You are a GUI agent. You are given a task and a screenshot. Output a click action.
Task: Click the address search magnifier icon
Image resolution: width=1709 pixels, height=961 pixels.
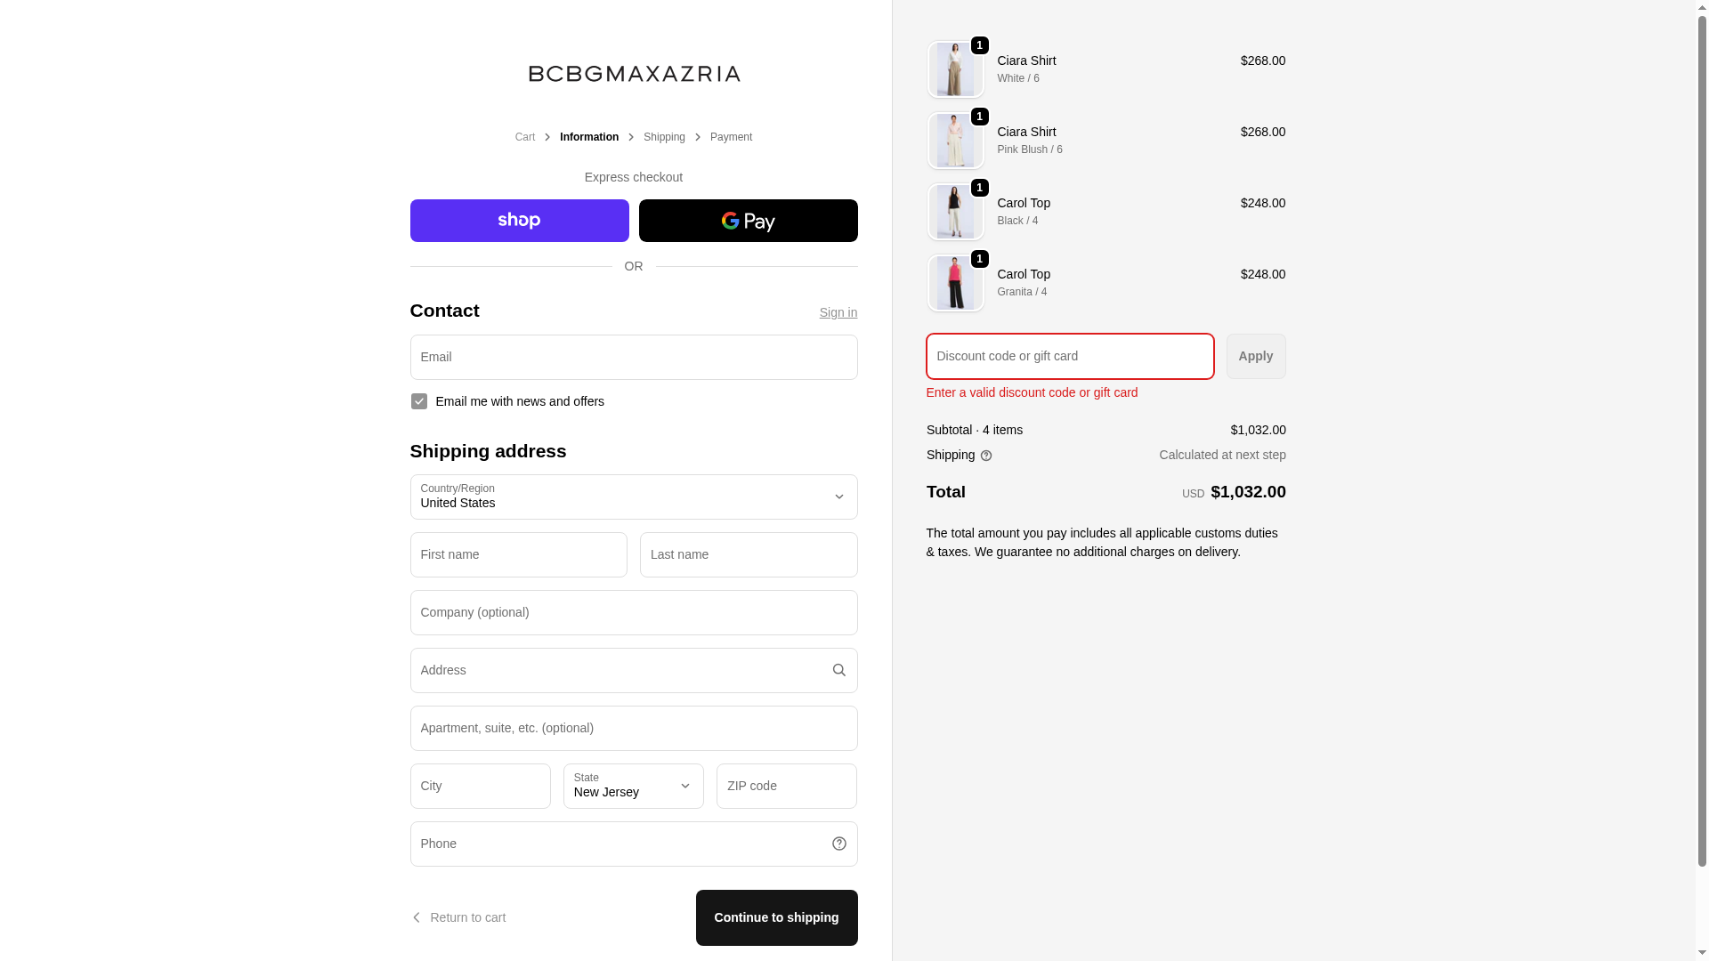[838, 670]
